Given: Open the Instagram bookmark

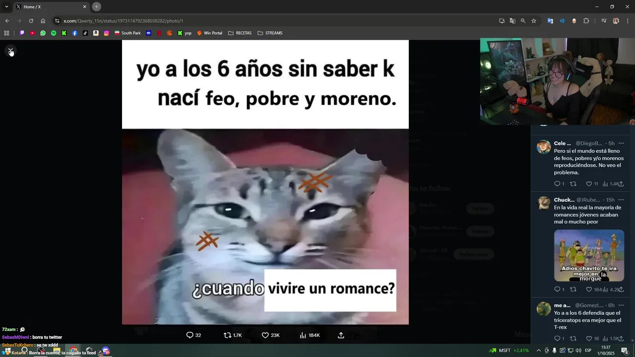Looking at the screenshot, I should tap(106, 33).
